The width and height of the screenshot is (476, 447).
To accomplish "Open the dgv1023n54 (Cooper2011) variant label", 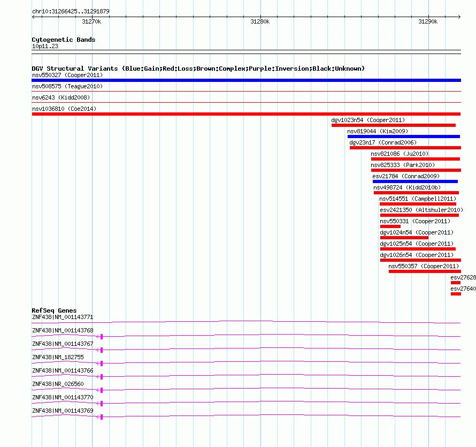I will 368,120.
